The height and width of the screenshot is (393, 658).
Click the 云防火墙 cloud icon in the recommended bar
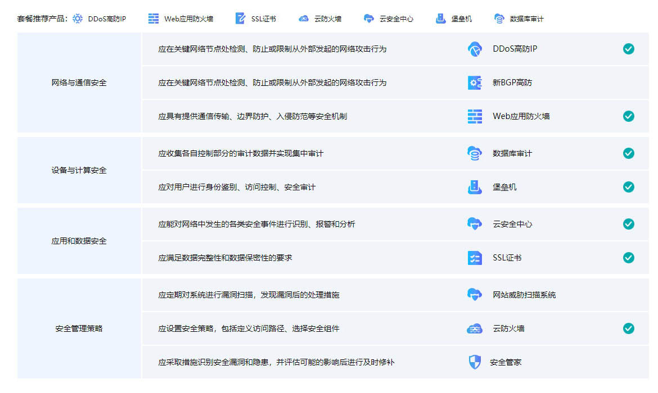coord(303,19)
